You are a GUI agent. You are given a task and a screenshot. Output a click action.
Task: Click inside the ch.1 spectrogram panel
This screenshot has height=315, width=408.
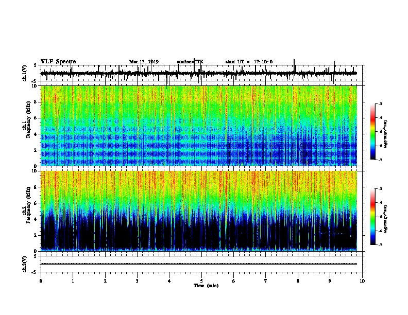click(198, 126)
